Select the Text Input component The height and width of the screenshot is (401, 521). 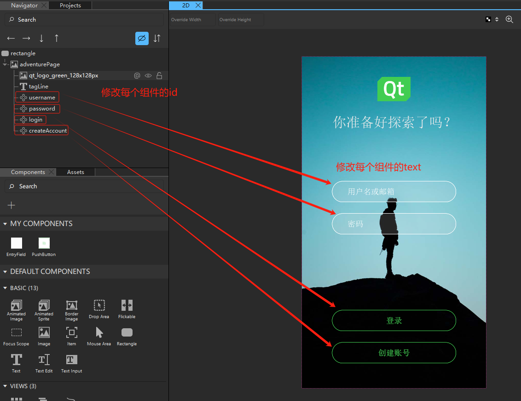click(x=71, y=364)
